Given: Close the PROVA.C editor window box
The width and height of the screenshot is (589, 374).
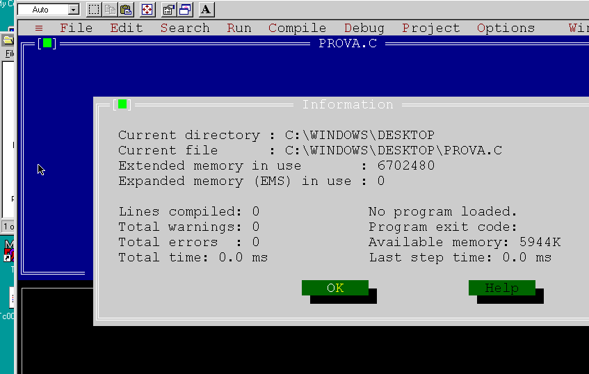Looking at the screenshot, I should (x=47, y=43).
